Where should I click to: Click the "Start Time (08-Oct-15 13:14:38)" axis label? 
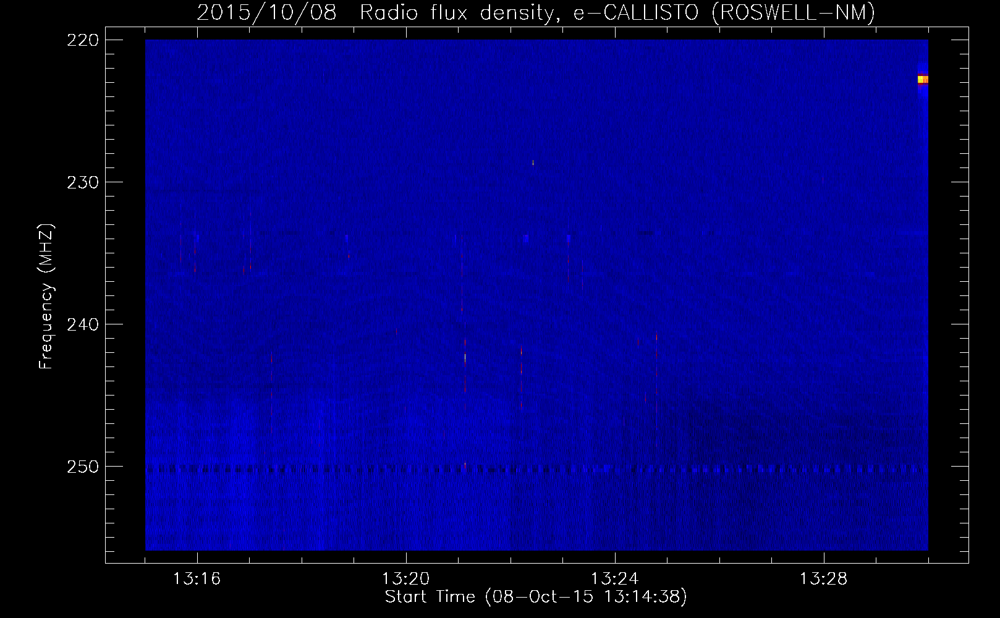click(536, 597)
